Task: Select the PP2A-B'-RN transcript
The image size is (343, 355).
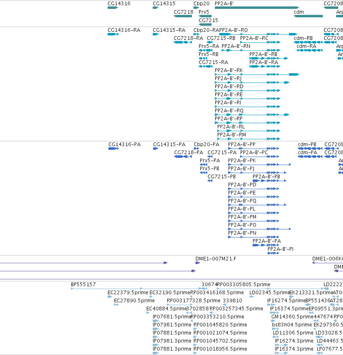Action: pyautogui.click(x=251, y=50)
